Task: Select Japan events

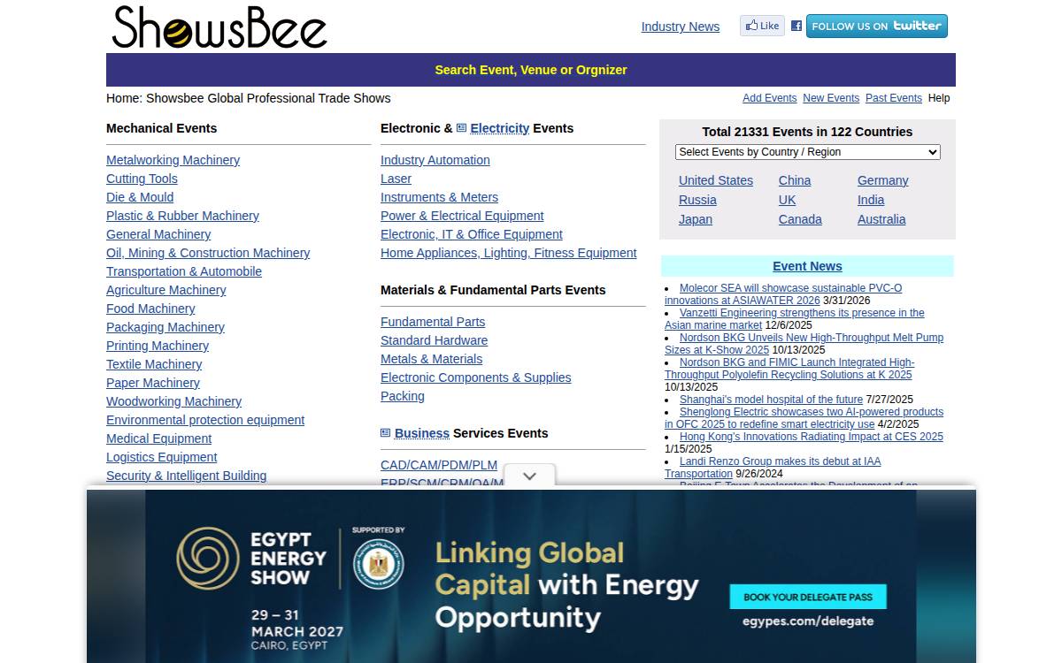Action: pos(695,219)
